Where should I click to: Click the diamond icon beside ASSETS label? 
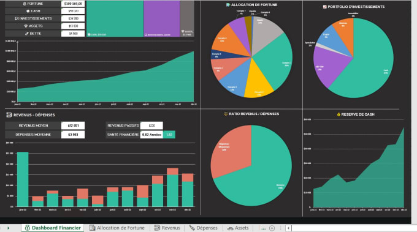point(26,26)
